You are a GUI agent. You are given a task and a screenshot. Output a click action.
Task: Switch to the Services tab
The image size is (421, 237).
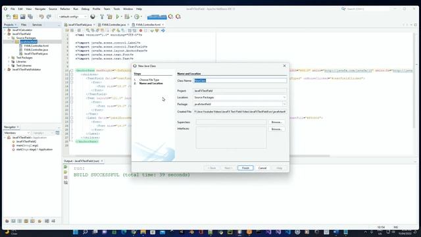click(x=37, y=25)
